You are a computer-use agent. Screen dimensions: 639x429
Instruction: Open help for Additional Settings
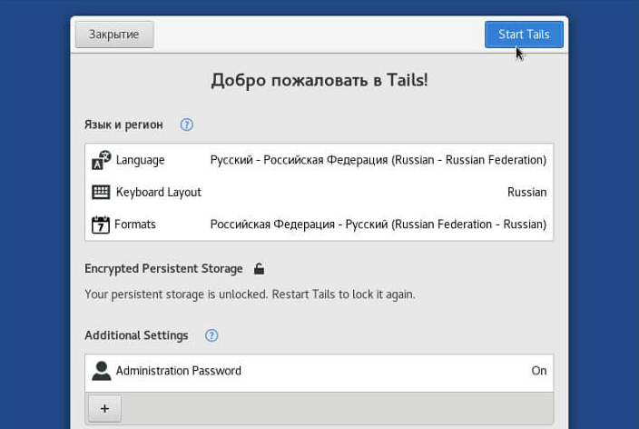[x=211, y=335]
